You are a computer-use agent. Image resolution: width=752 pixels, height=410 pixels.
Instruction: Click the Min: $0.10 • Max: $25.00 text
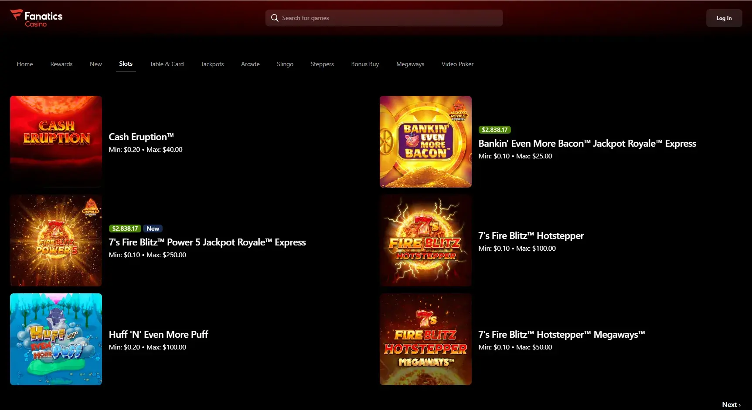point(515,156)
